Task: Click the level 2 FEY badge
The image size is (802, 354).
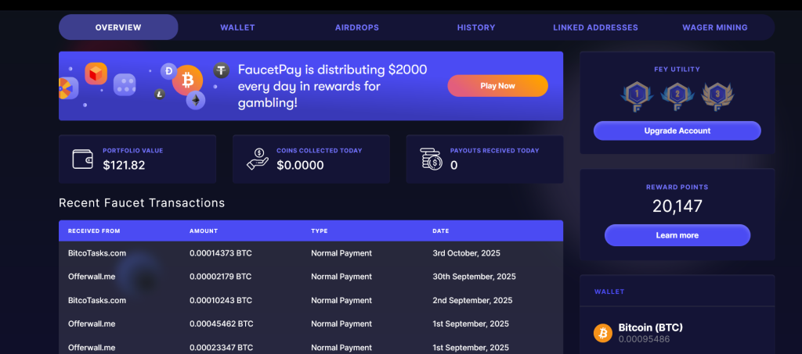Action: (x=676, y=96)
